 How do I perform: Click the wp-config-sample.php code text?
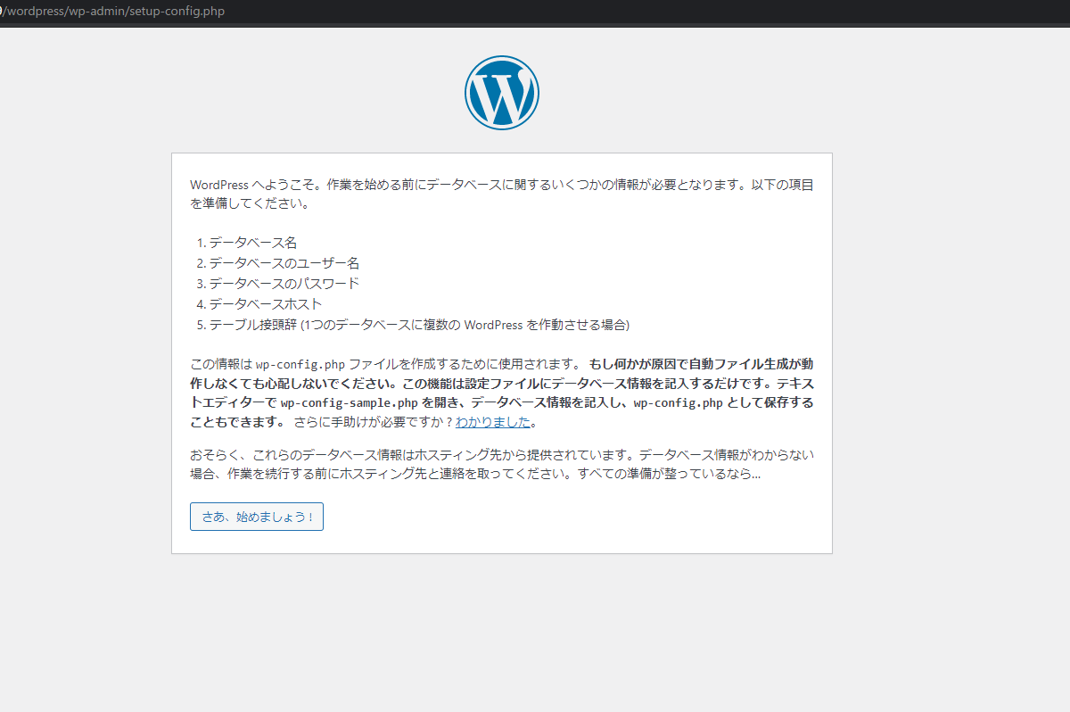[350, 402]
